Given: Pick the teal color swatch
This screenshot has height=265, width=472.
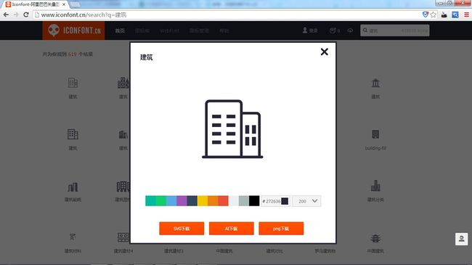Looking at the screenshot, I should [x=150, y=201].
